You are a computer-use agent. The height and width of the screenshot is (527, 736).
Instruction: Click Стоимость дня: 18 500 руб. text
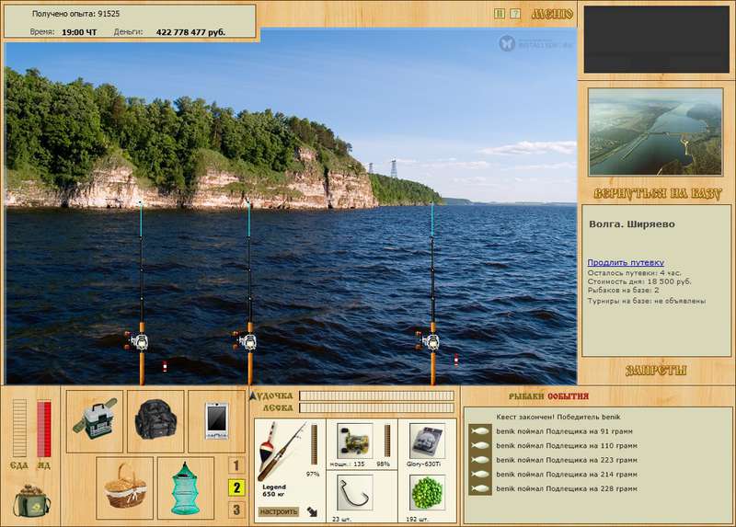tap(639, 281)
